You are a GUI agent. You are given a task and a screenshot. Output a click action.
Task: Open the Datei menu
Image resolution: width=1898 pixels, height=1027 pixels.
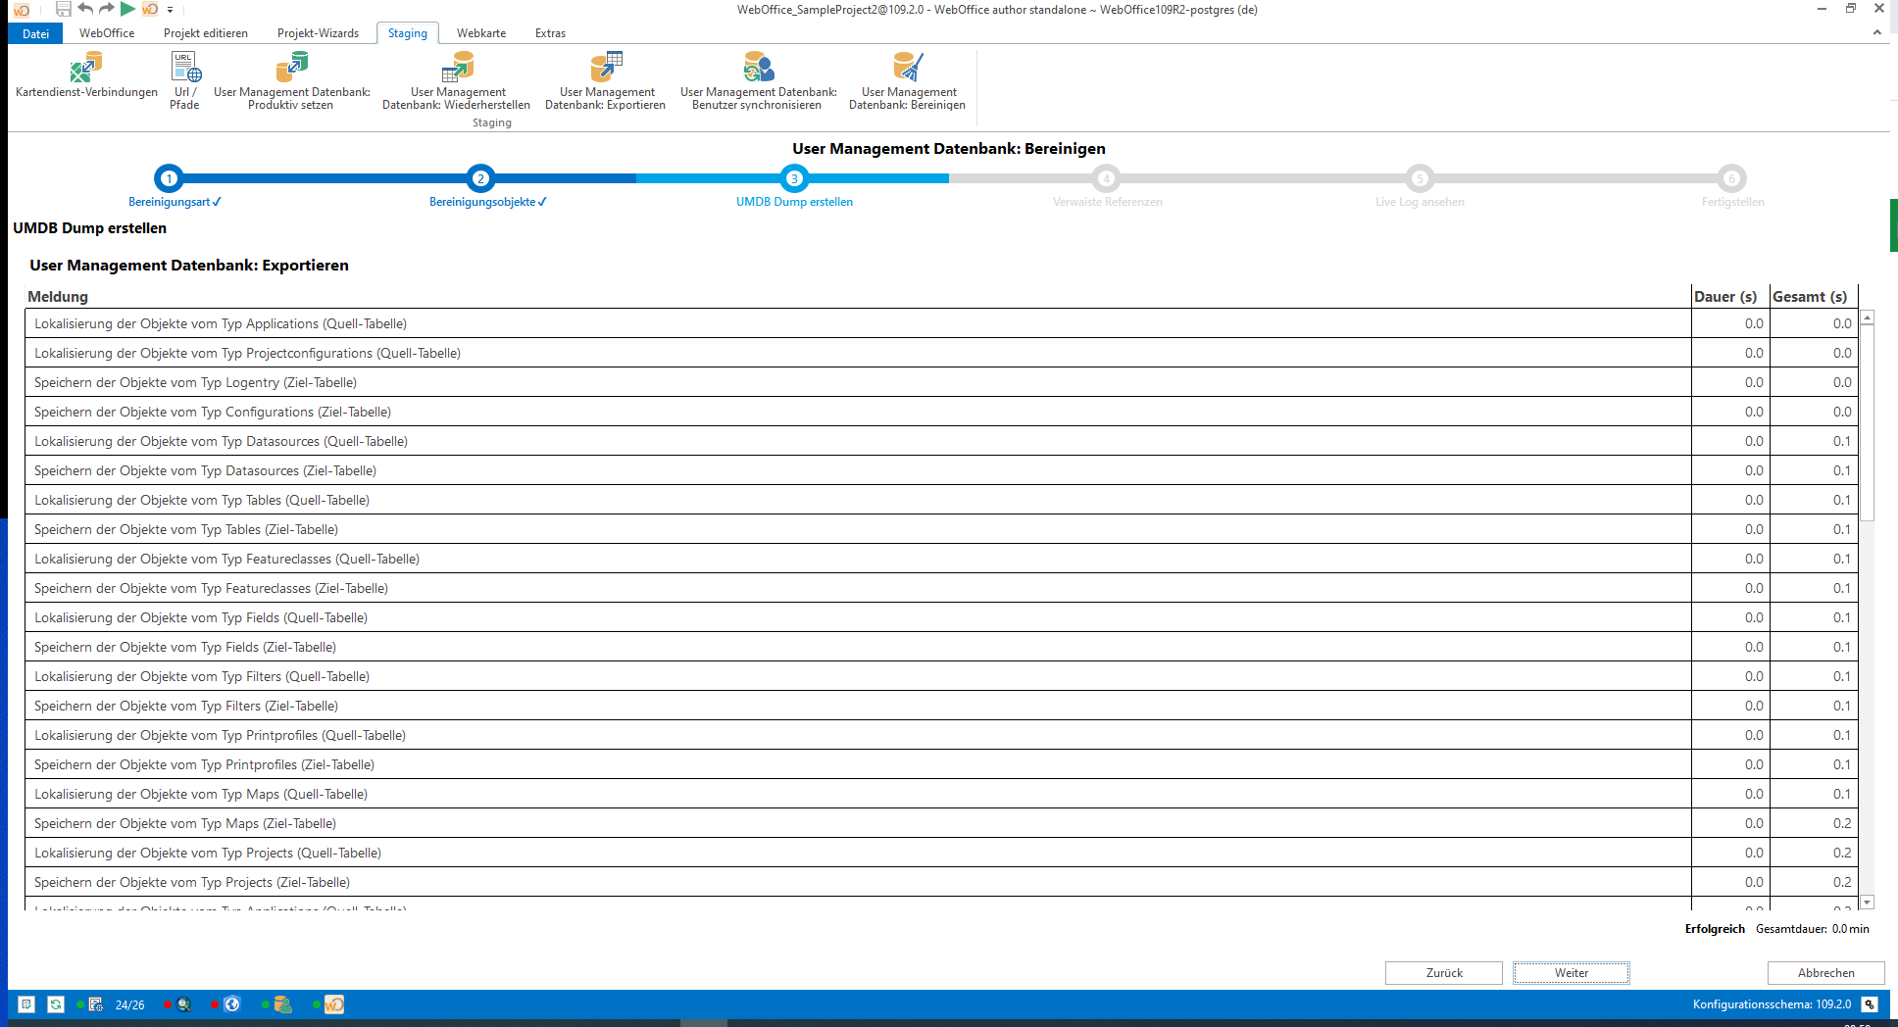pyautogui.click(x=35, y=33)
